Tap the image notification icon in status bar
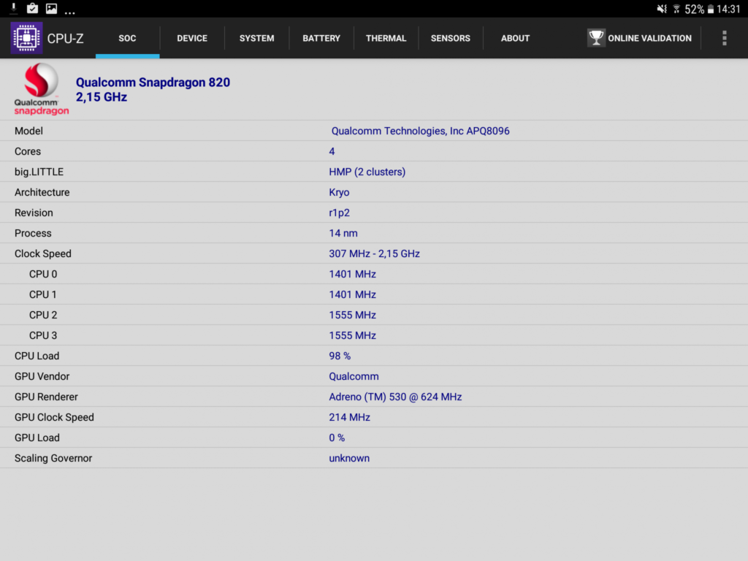 pyautogui.click(x=52, y=8)
